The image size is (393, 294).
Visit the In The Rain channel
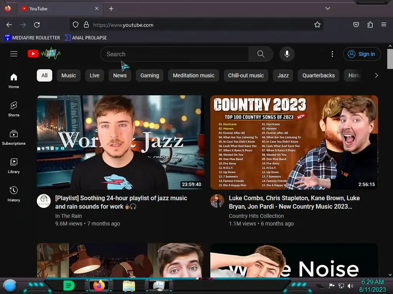click(x=68, y=216)
